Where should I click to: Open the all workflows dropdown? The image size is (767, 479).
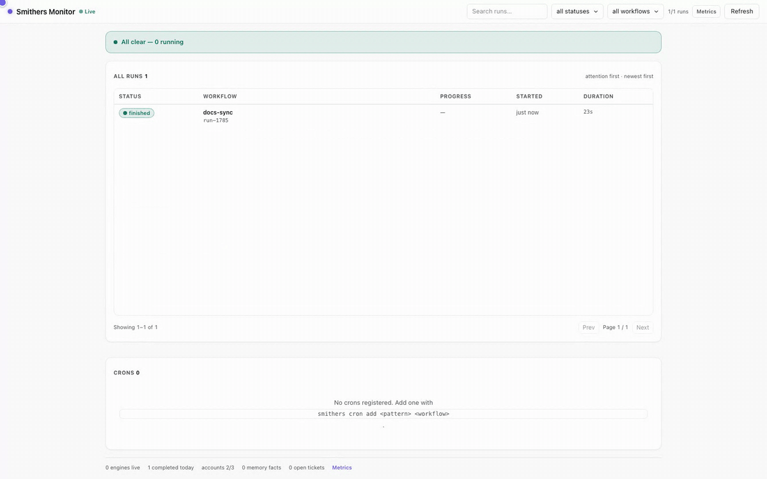coord(635,11)
